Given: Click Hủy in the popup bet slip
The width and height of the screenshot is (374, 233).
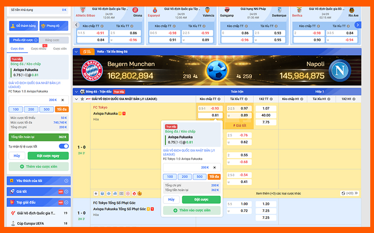Looking at the screenshot, I should pos(171,199).
